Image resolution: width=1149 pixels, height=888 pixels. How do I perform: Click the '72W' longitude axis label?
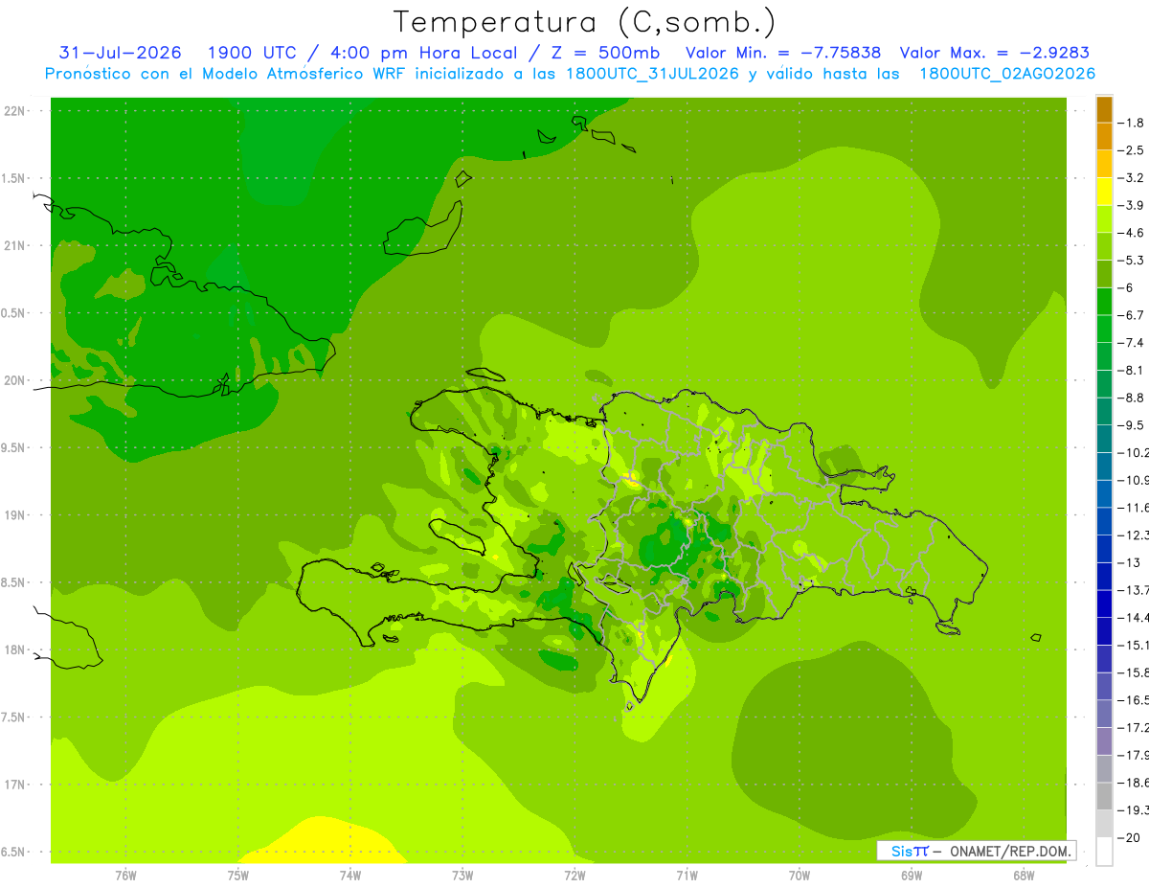pyautogui.click(x=574, y=875)
